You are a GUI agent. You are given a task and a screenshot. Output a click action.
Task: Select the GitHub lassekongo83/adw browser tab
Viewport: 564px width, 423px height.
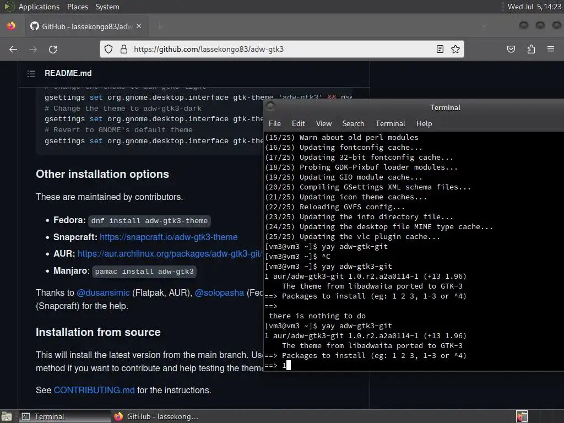85,26
